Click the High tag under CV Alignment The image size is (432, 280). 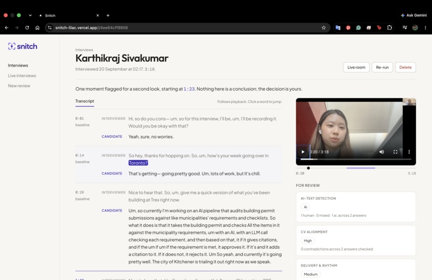pos(308,240)
